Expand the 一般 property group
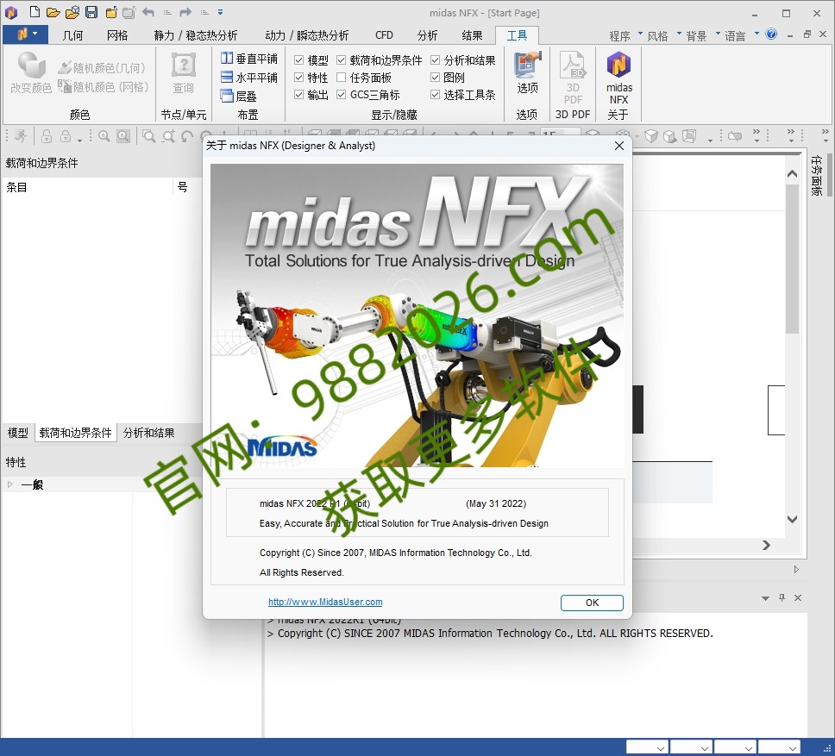Image resolution: width=835 pixels, height=756 pixels. [x=10, y=484]
